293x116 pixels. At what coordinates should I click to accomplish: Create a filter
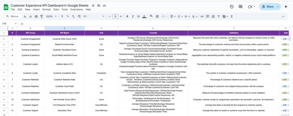coord(219,16)
